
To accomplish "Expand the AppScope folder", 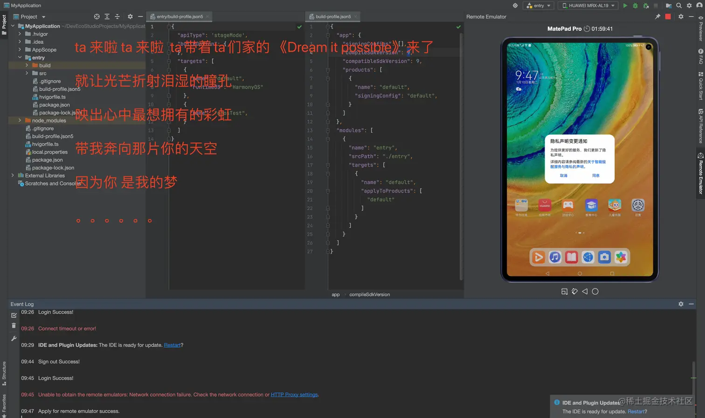I will coord(20,50).
